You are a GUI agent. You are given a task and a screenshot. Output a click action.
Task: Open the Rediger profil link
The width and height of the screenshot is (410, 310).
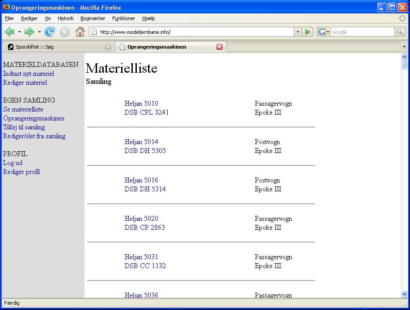[21, 172]
